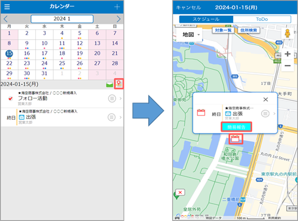Open the 2024 1 month selector field

pyautogui.click(x=62, y=19)
